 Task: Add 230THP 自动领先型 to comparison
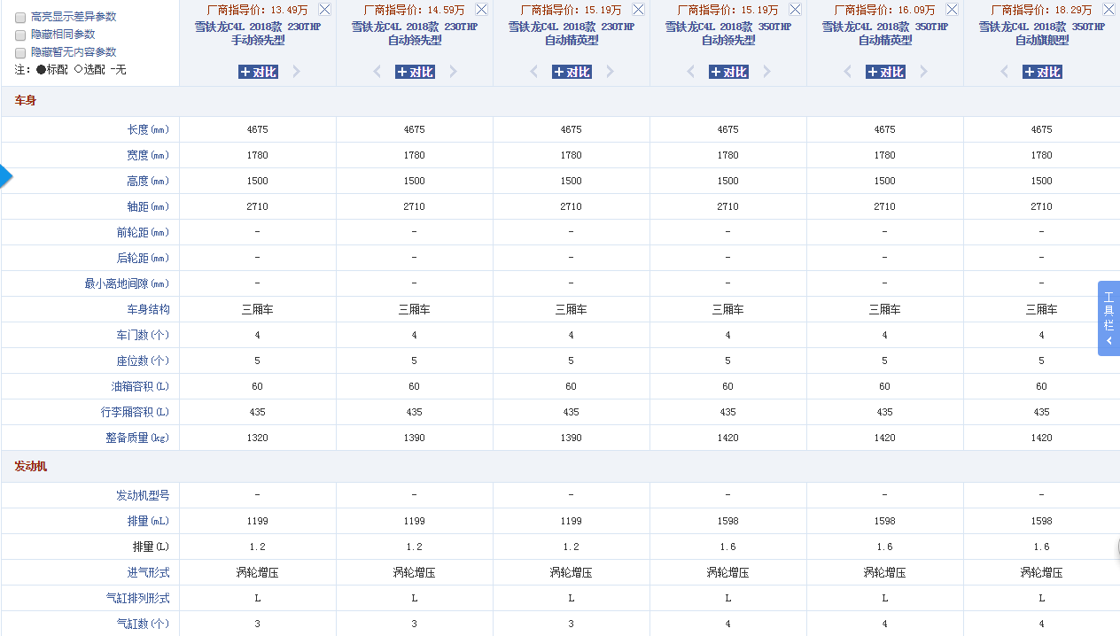[x=415, y=72]
